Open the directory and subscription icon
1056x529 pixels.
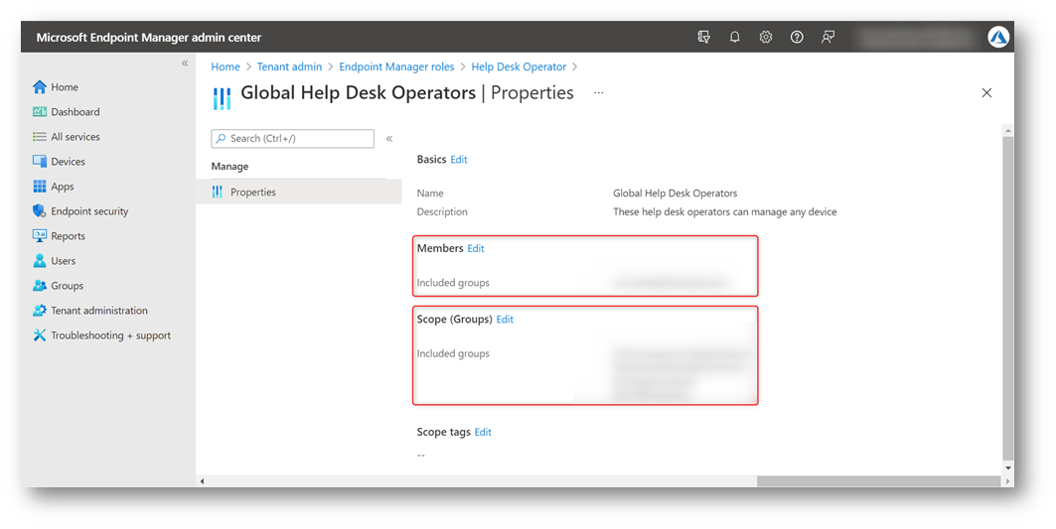[703, 37]
